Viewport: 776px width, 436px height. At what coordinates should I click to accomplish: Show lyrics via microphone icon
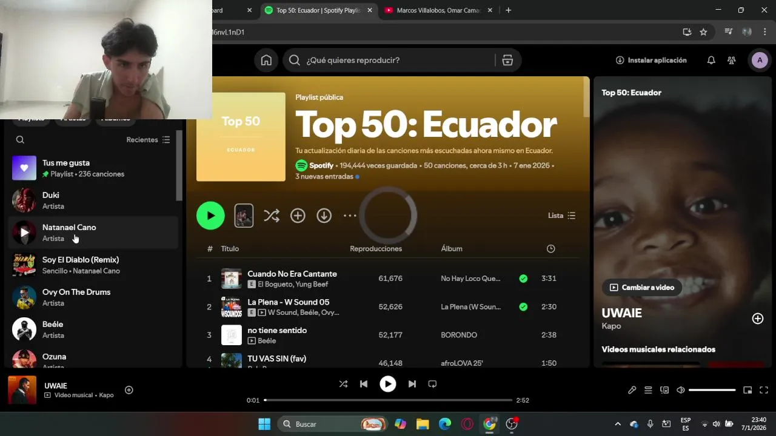(x=632, y=390)
